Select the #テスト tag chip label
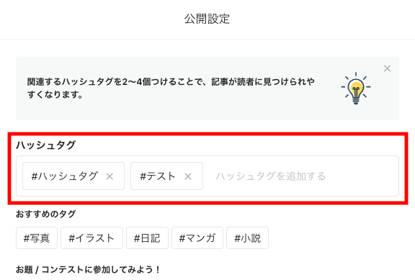 [x=158, y=176]
